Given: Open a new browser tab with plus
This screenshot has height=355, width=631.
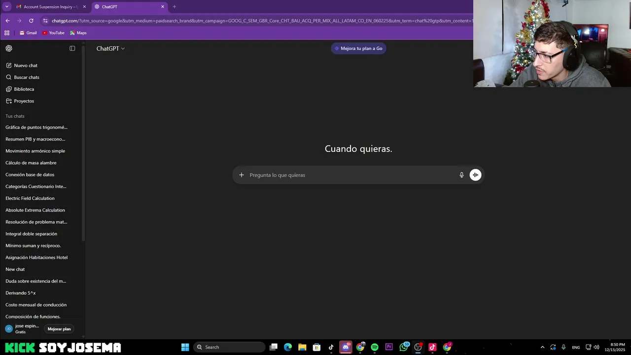Looking at the screenshot, I should (x=174, y=7).
